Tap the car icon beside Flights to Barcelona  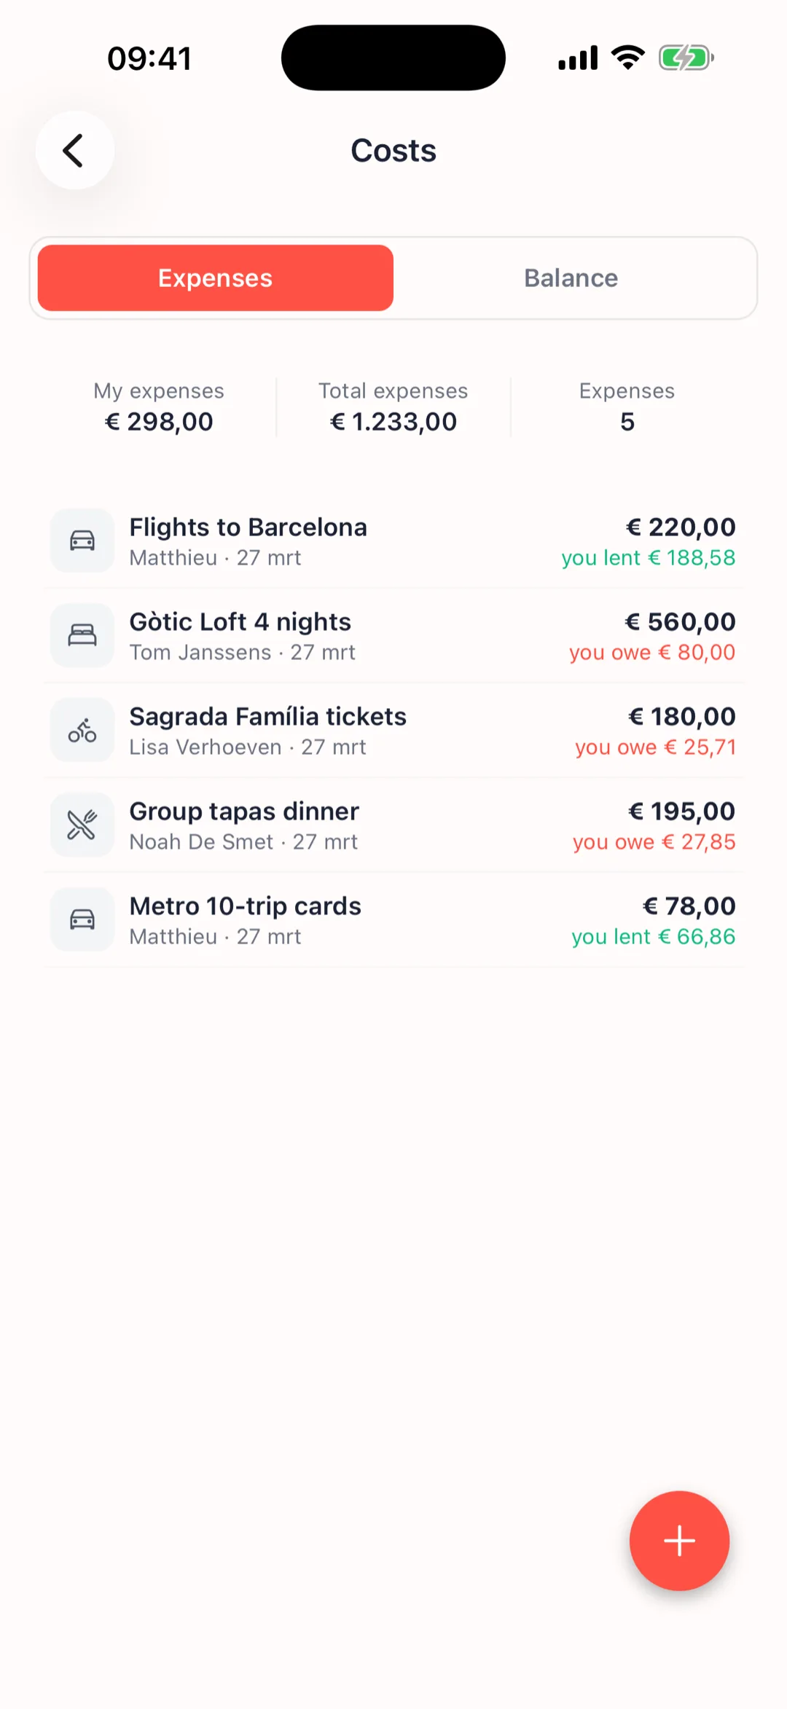coord(82,541)
